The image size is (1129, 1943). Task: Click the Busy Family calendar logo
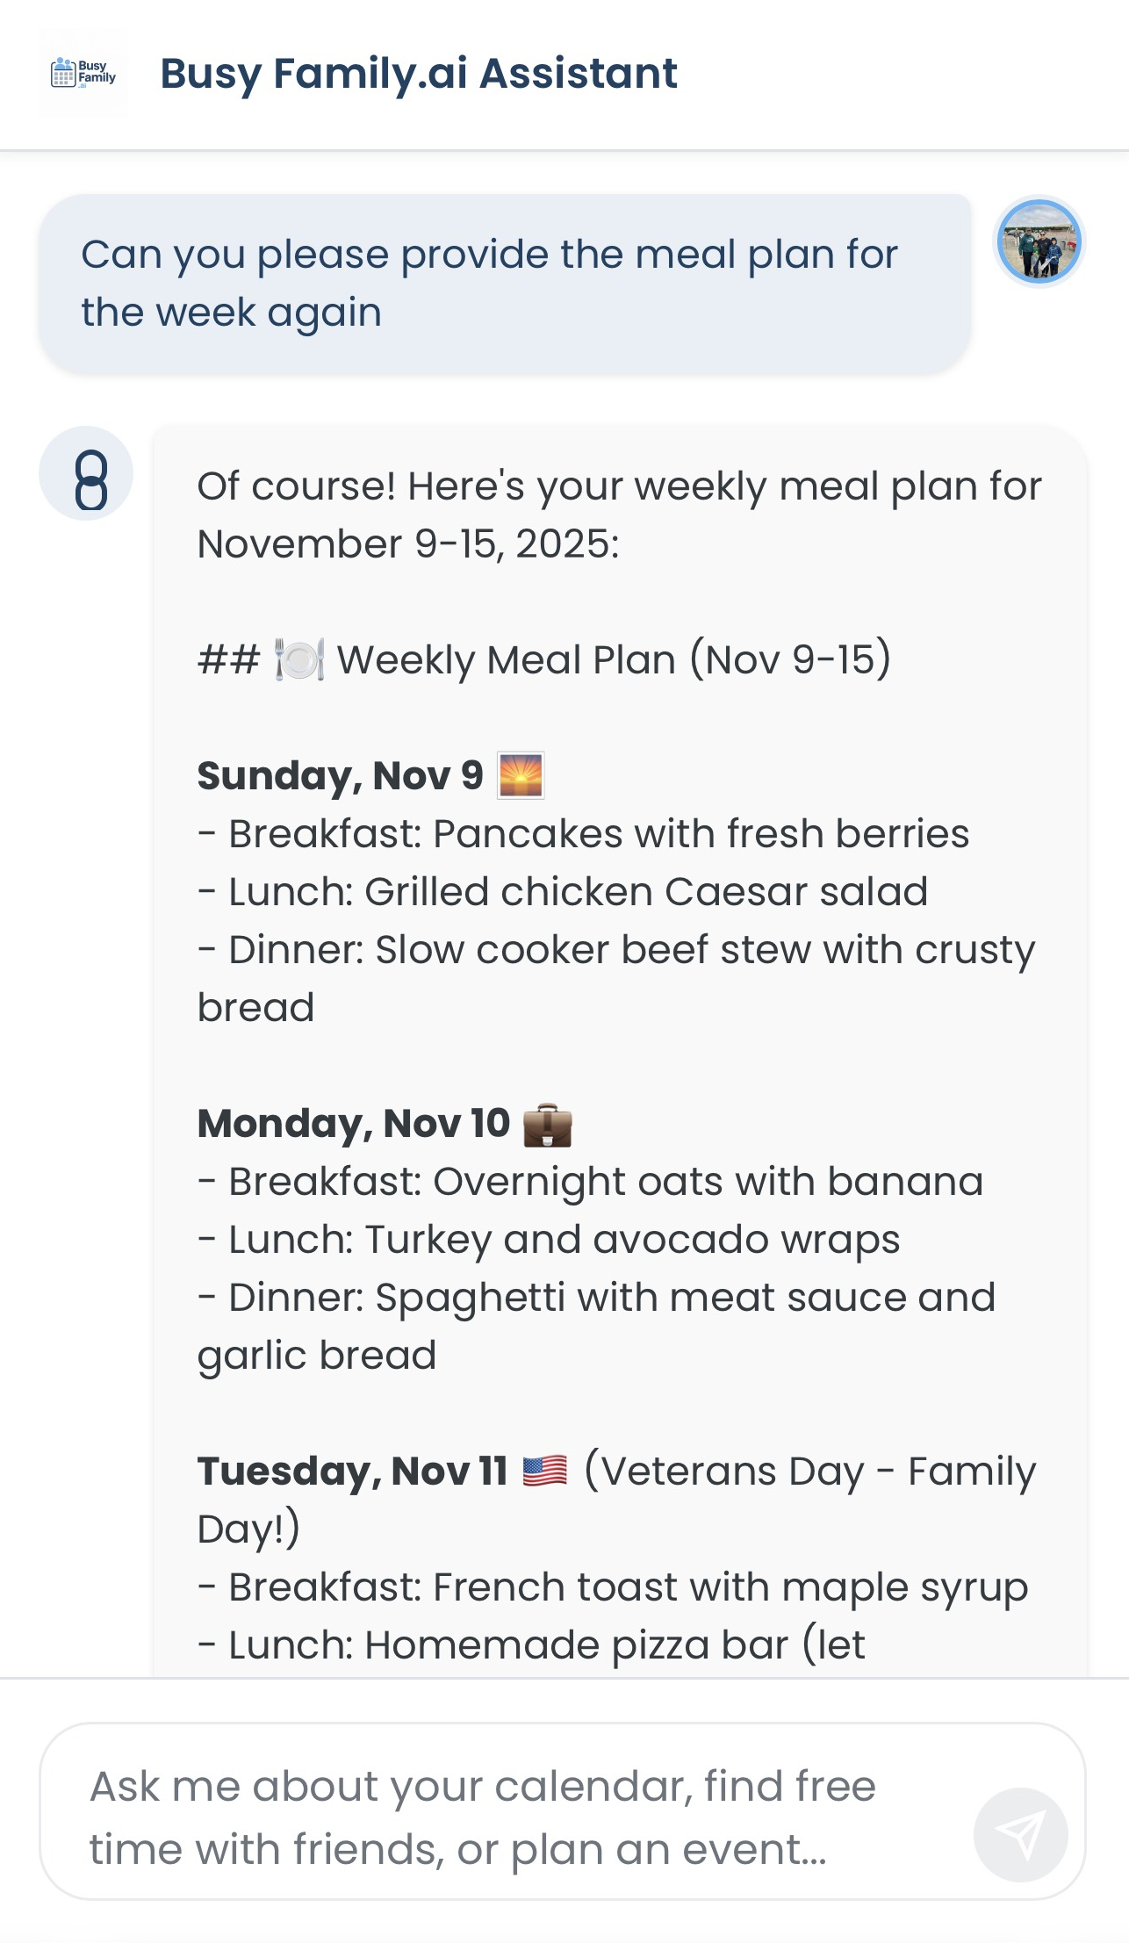(83, 74)
